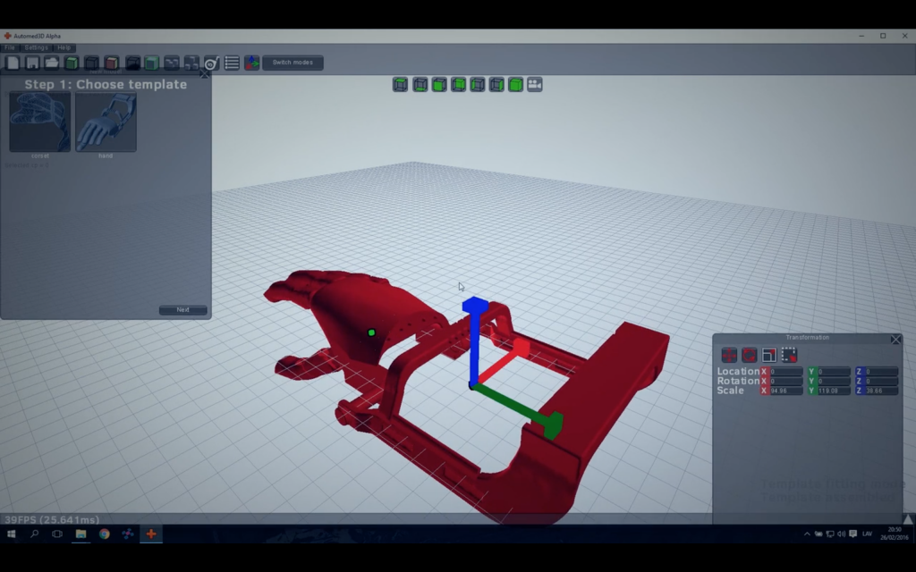Select the solid-square scale tool icon
Viewport: 916px width, 572px height.
coord(769,356)
